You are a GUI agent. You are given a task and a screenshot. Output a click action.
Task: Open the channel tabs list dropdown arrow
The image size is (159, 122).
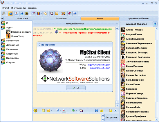(x=2, y=19)
